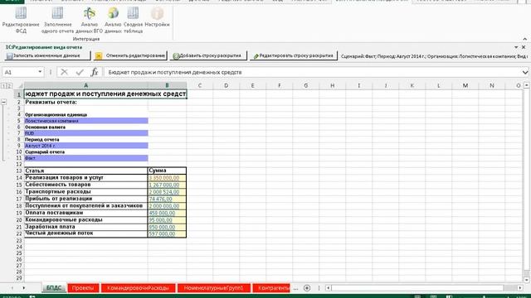Screen dimensions: 531x298
Task: Switch to Проекты sheet tab
Action: (x=83, y=288)
